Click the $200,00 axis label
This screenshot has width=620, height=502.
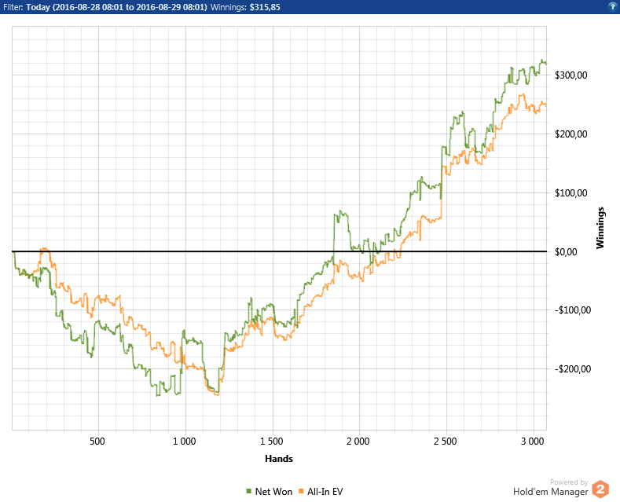tap(571, 134)
